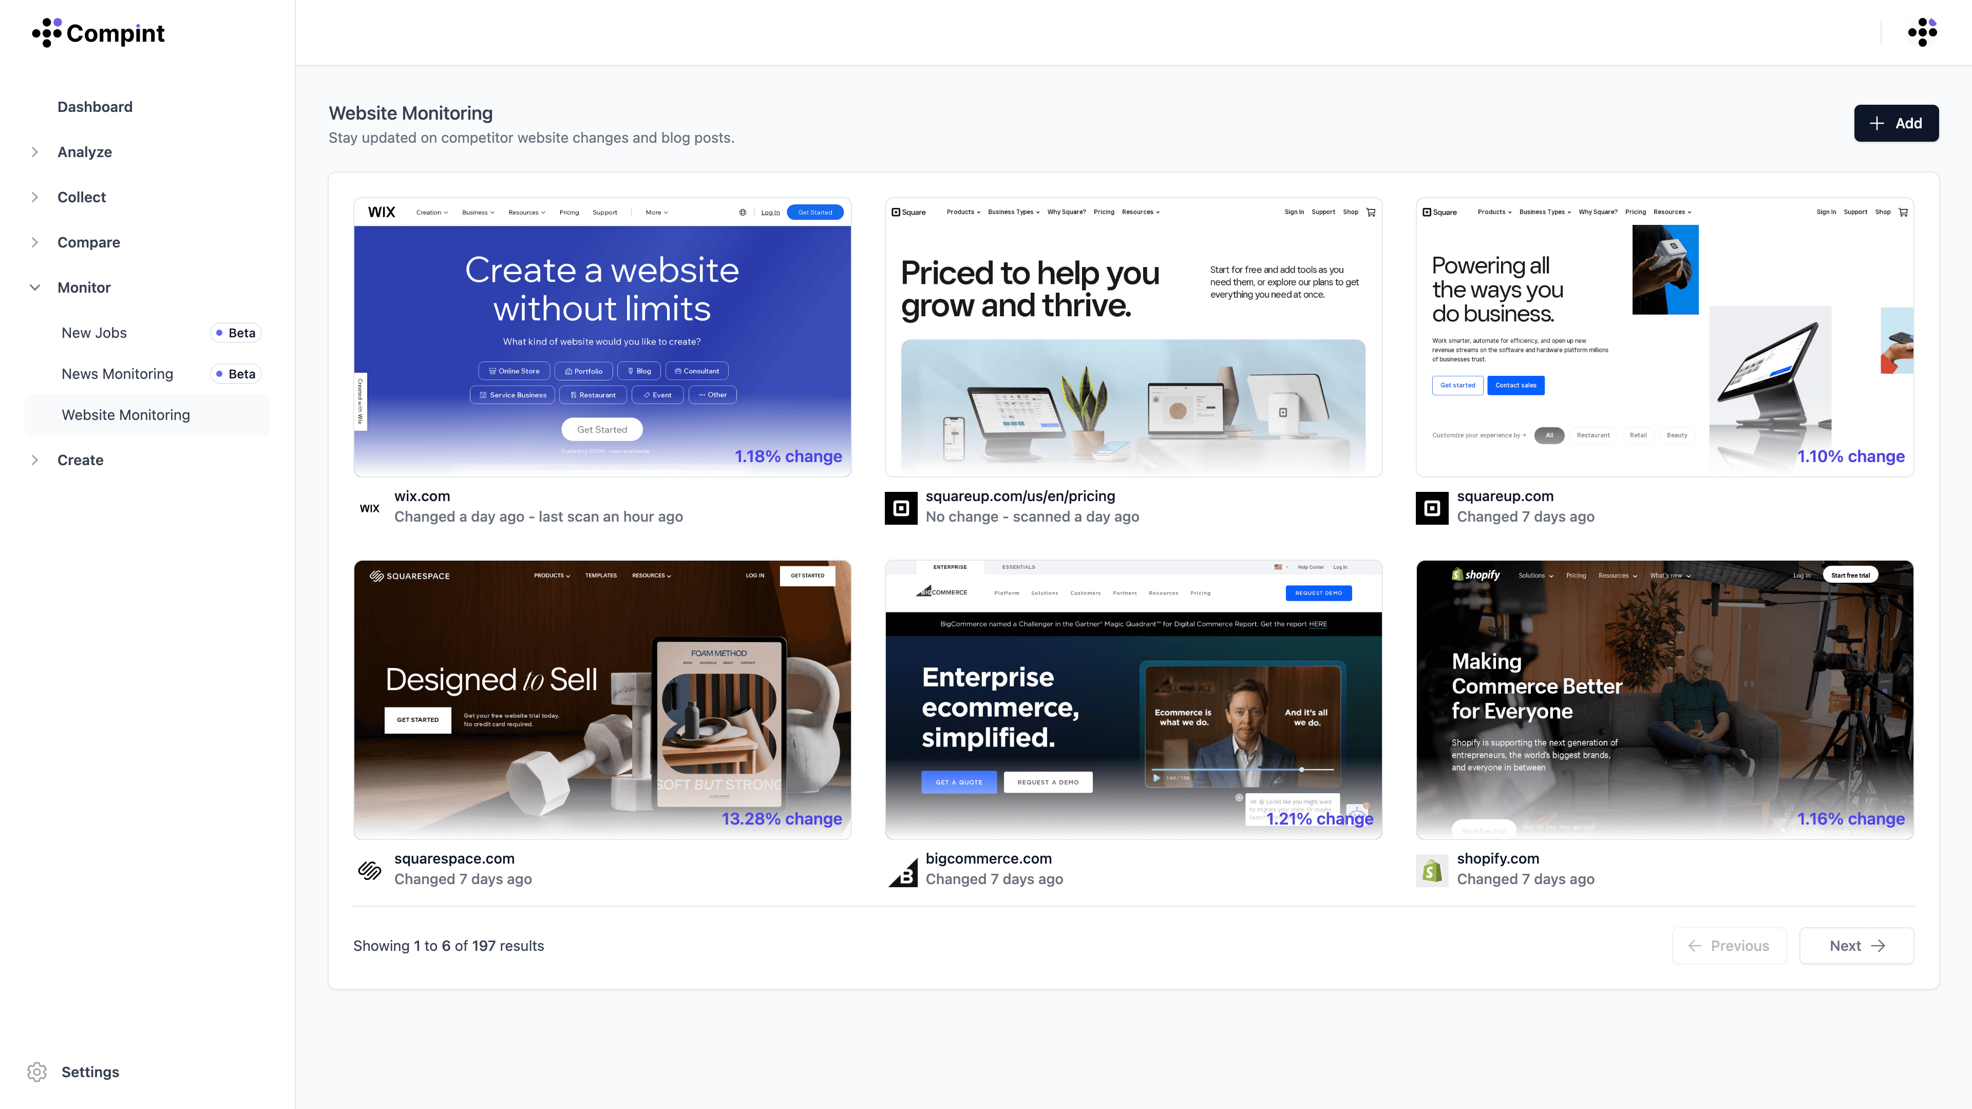Viewport: 1972px width, 1109px height.
Task: Click the blue Add button top right
Action: point(1895,123)
